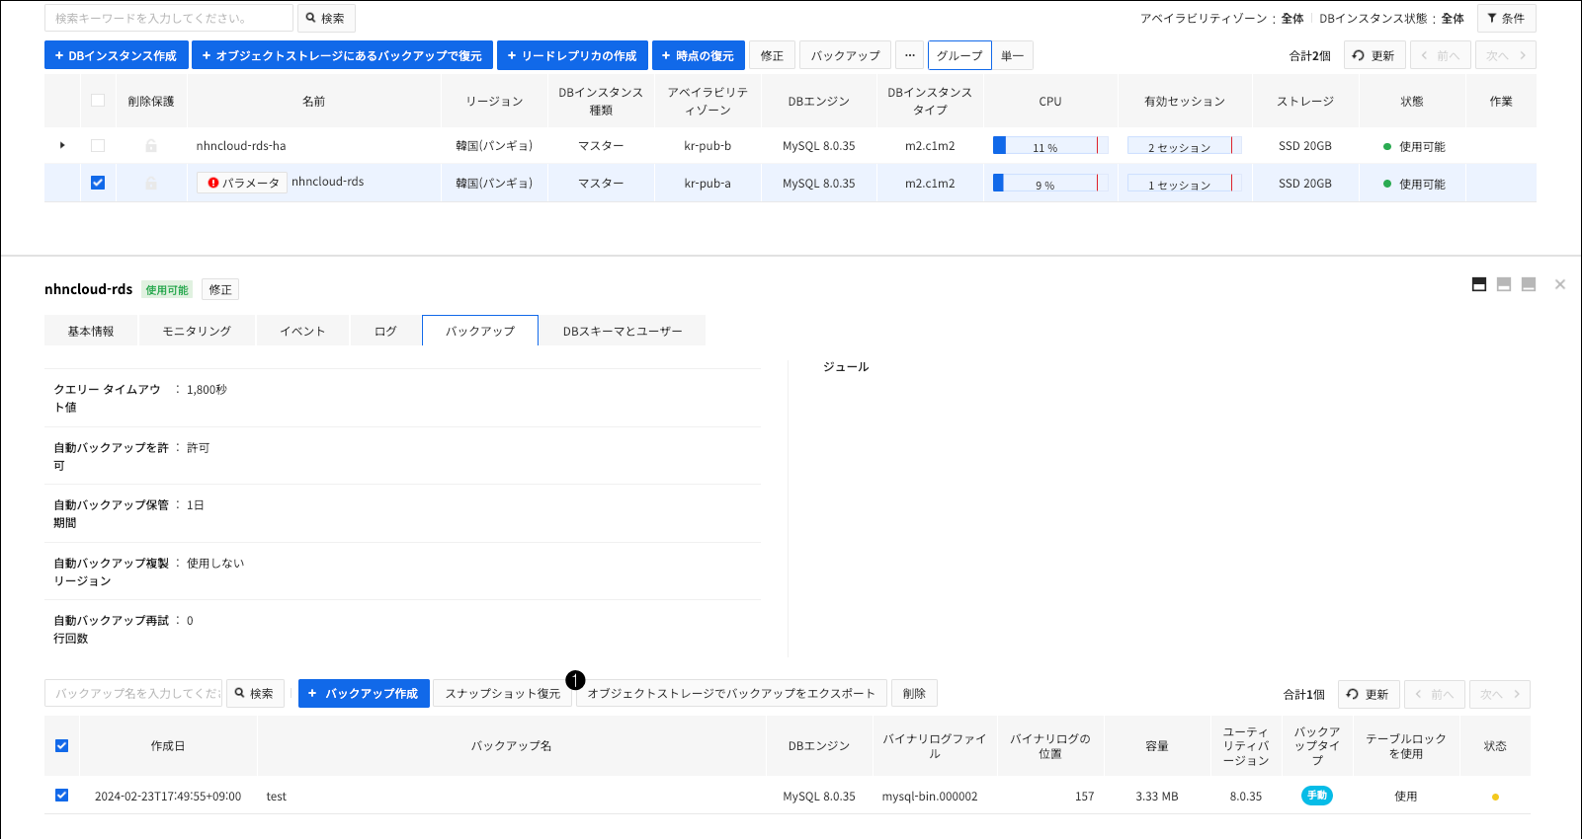Click the toolbar バックアップ button
This screenshot has height=839, width=1582.
(846, 55)
